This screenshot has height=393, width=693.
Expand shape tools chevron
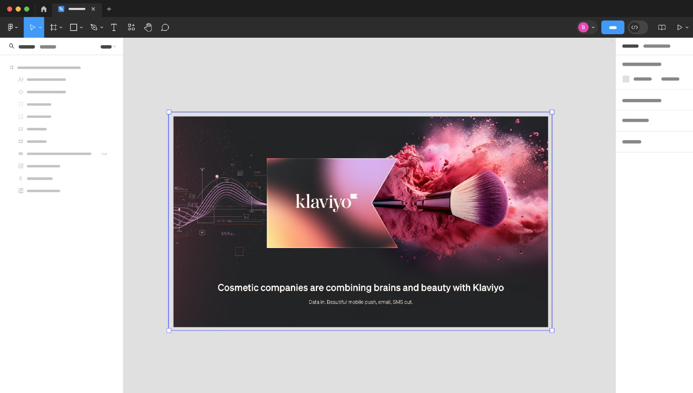click(x=81, y=28)
